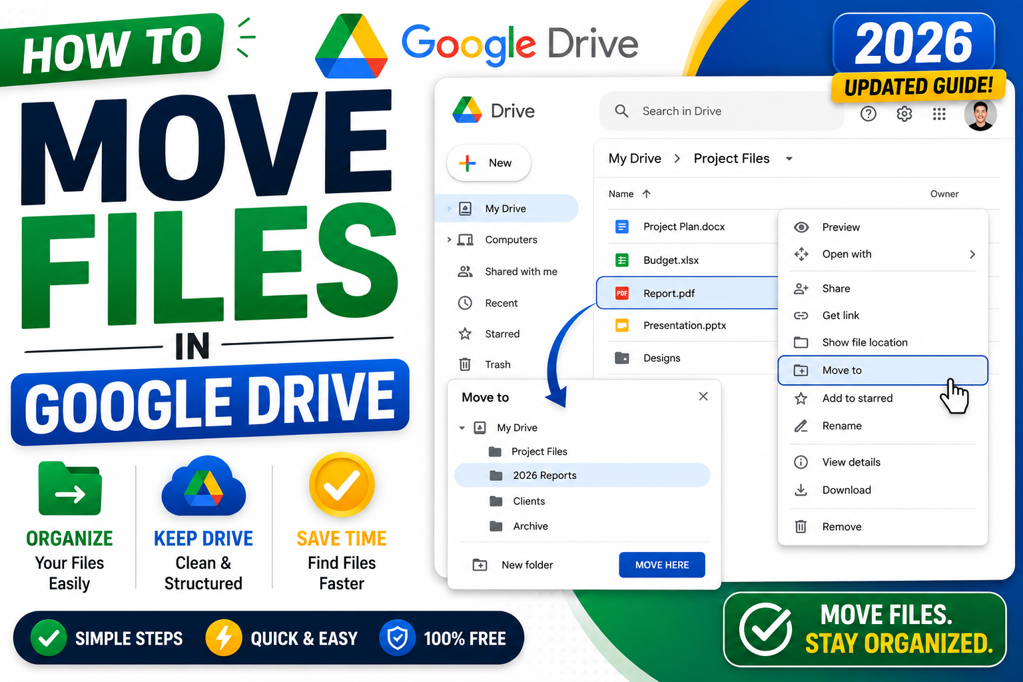The image size is (1023, 682).
Task: Click the Recent clock icon in sidebar
Action: pos(465,303)
